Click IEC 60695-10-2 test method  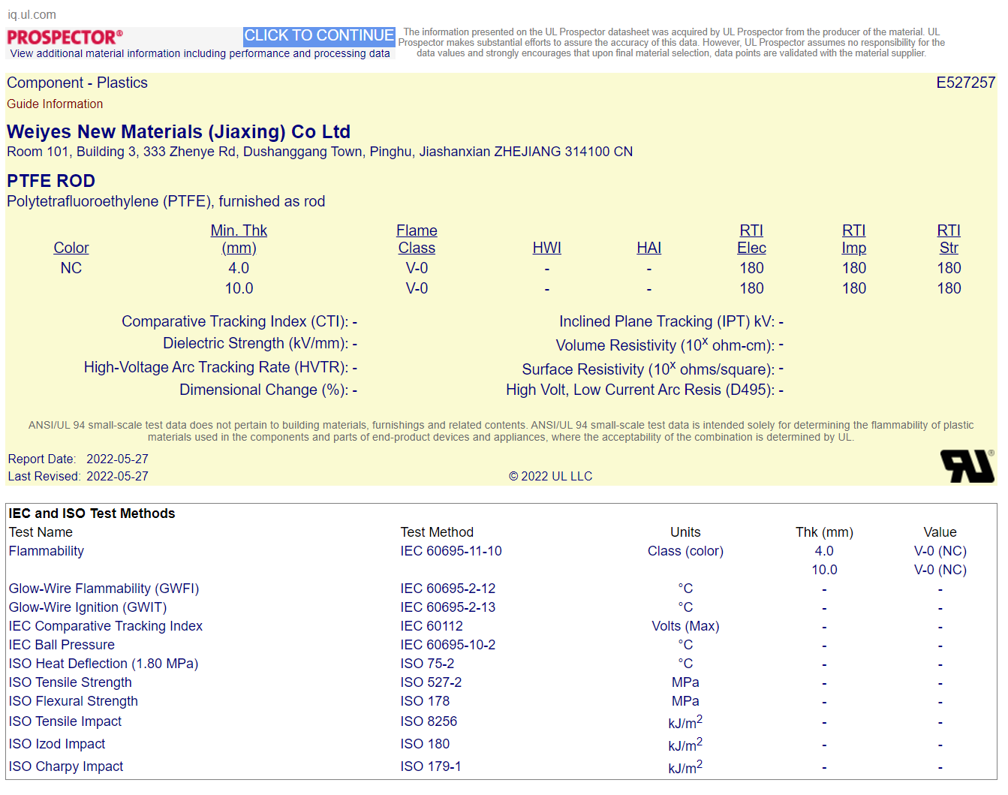tap(448, 645)
